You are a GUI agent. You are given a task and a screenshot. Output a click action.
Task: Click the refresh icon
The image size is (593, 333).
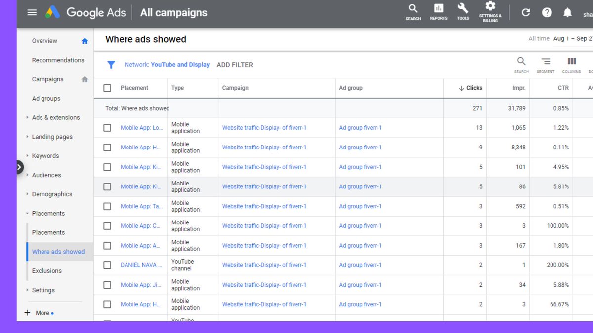click(526, 13)
